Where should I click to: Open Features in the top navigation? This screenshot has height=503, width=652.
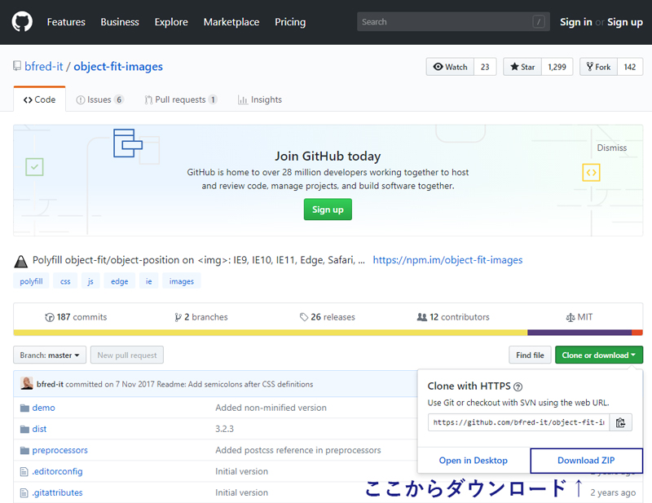(66, 22)
